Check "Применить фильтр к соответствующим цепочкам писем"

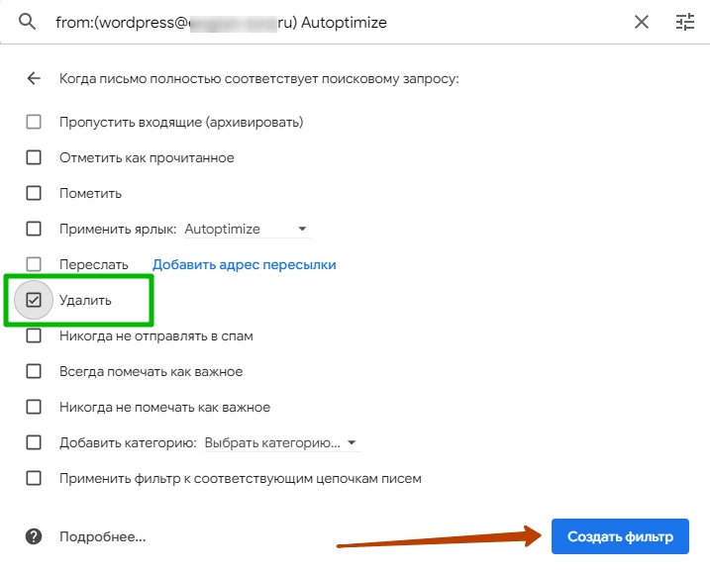pos(34,478)
